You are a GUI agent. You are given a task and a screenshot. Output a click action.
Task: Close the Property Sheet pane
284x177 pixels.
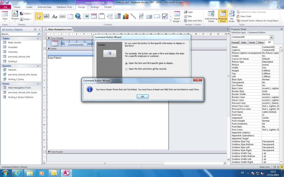click(x=282, y=29)
